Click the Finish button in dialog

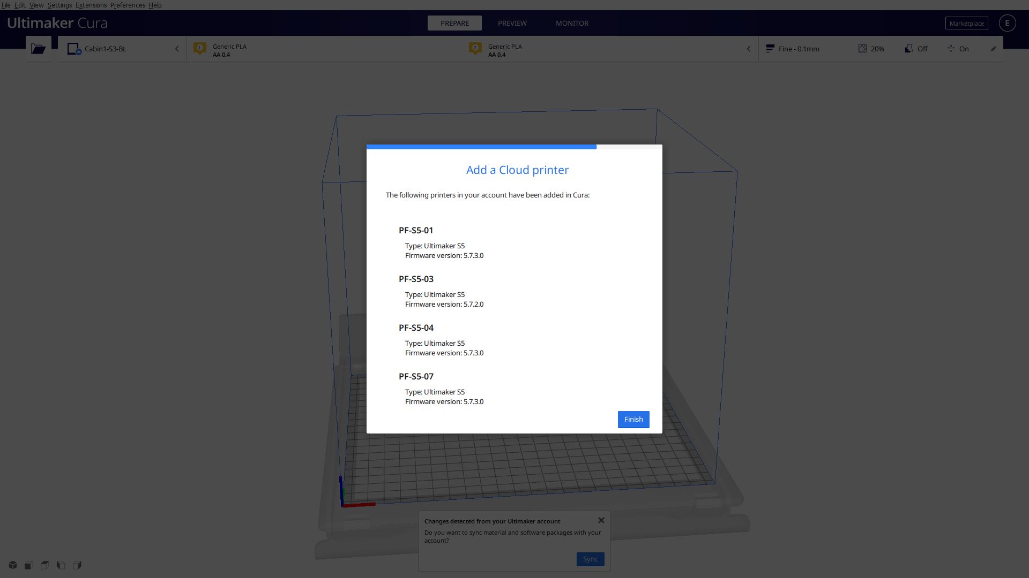coord(633,419)
